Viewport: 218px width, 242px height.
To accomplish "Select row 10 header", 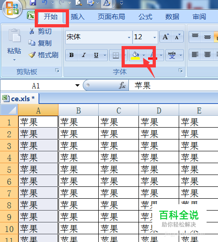I will [x=9, y=228].
